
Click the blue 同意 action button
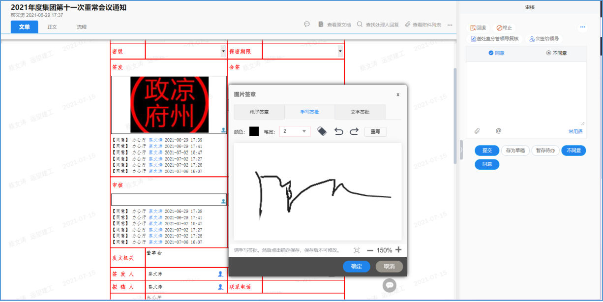coord(487,165)
